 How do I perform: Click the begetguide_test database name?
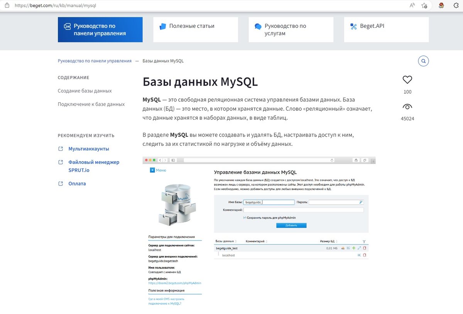pyautogui.click(x=226, y=248)
